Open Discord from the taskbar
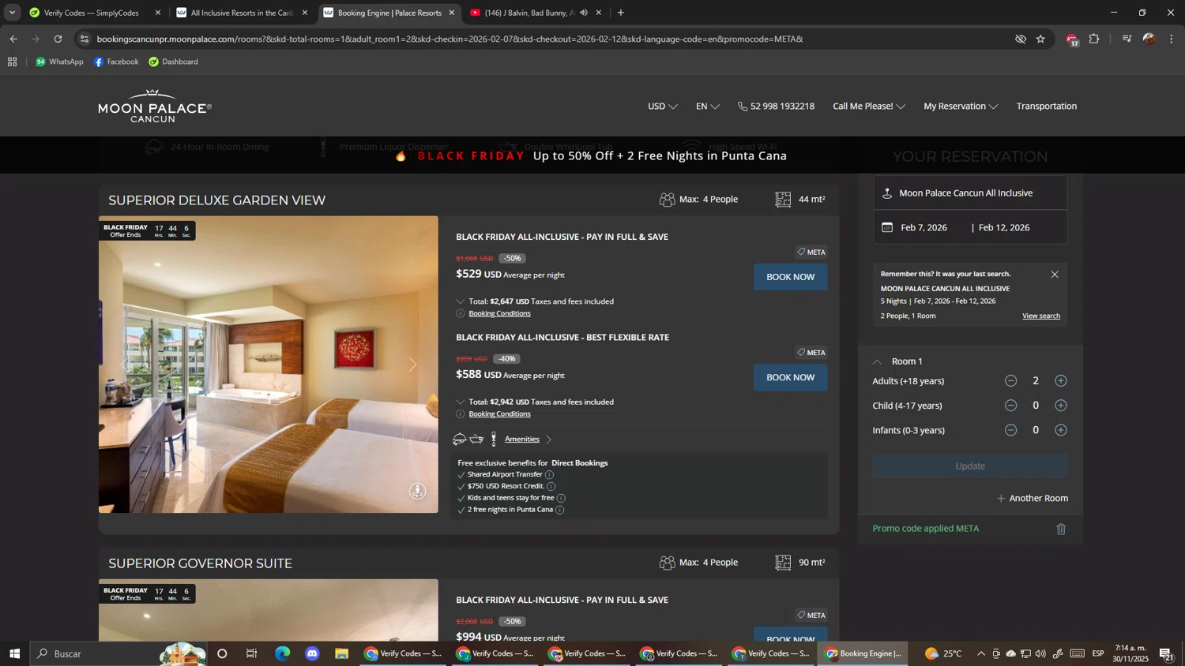Viewport: 1185px width, 666px height. tap(312, 653)
